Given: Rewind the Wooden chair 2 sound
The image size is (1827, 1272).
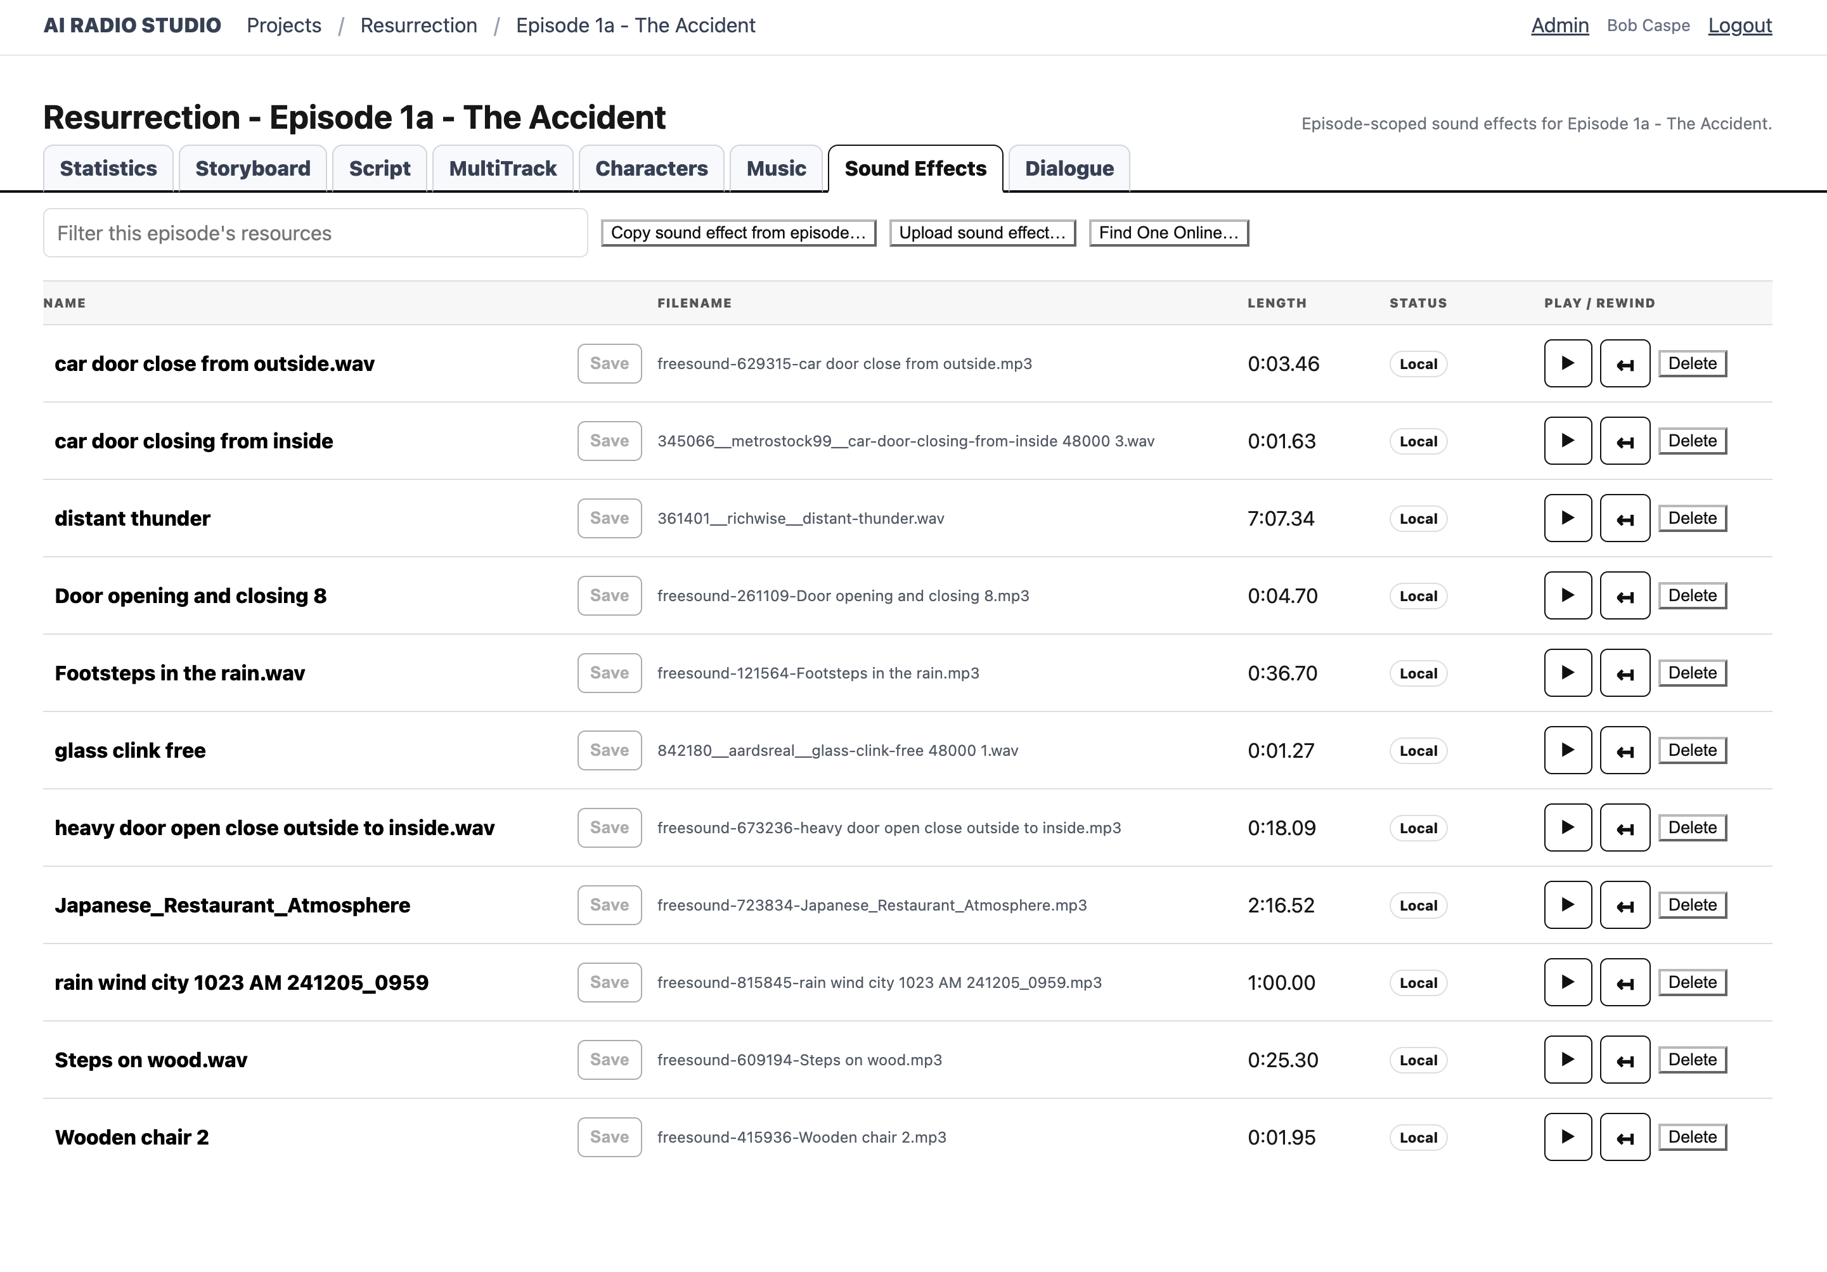Looking at the screenshot, I should pos(1625,1137).
